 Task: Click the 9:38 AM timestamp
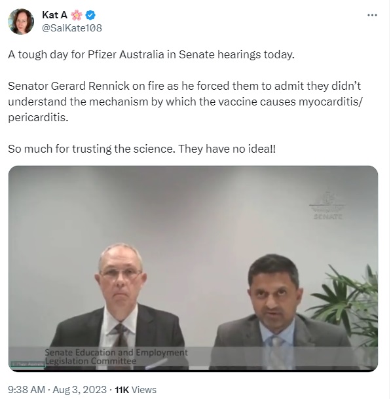click(26, 390)
